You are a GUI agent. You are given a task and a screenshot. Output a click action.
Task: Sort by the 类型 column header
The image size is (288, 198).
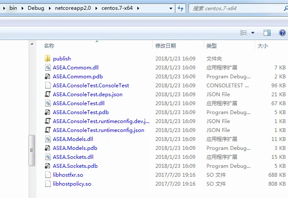point(211,46)
